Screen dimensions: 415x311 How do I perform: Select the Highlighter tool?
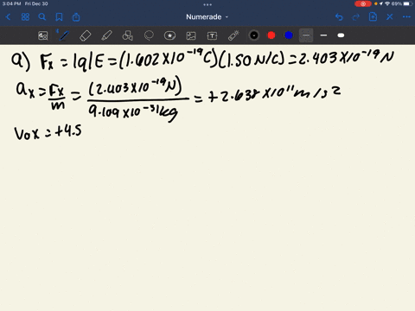click(x=106, y=35)
